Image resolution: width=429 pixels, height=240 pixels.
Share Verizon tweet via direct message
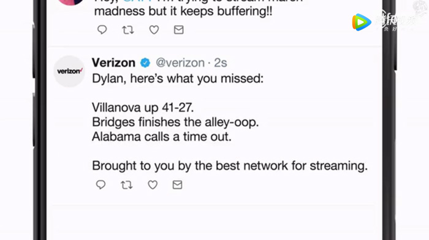click(177, 185)
